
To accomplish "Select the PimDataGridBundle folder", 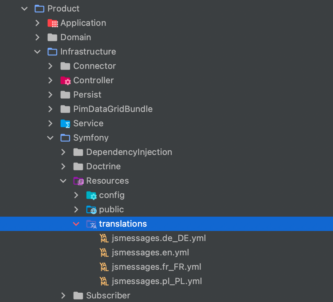I will pyautogui.click(x=113, y=109).
